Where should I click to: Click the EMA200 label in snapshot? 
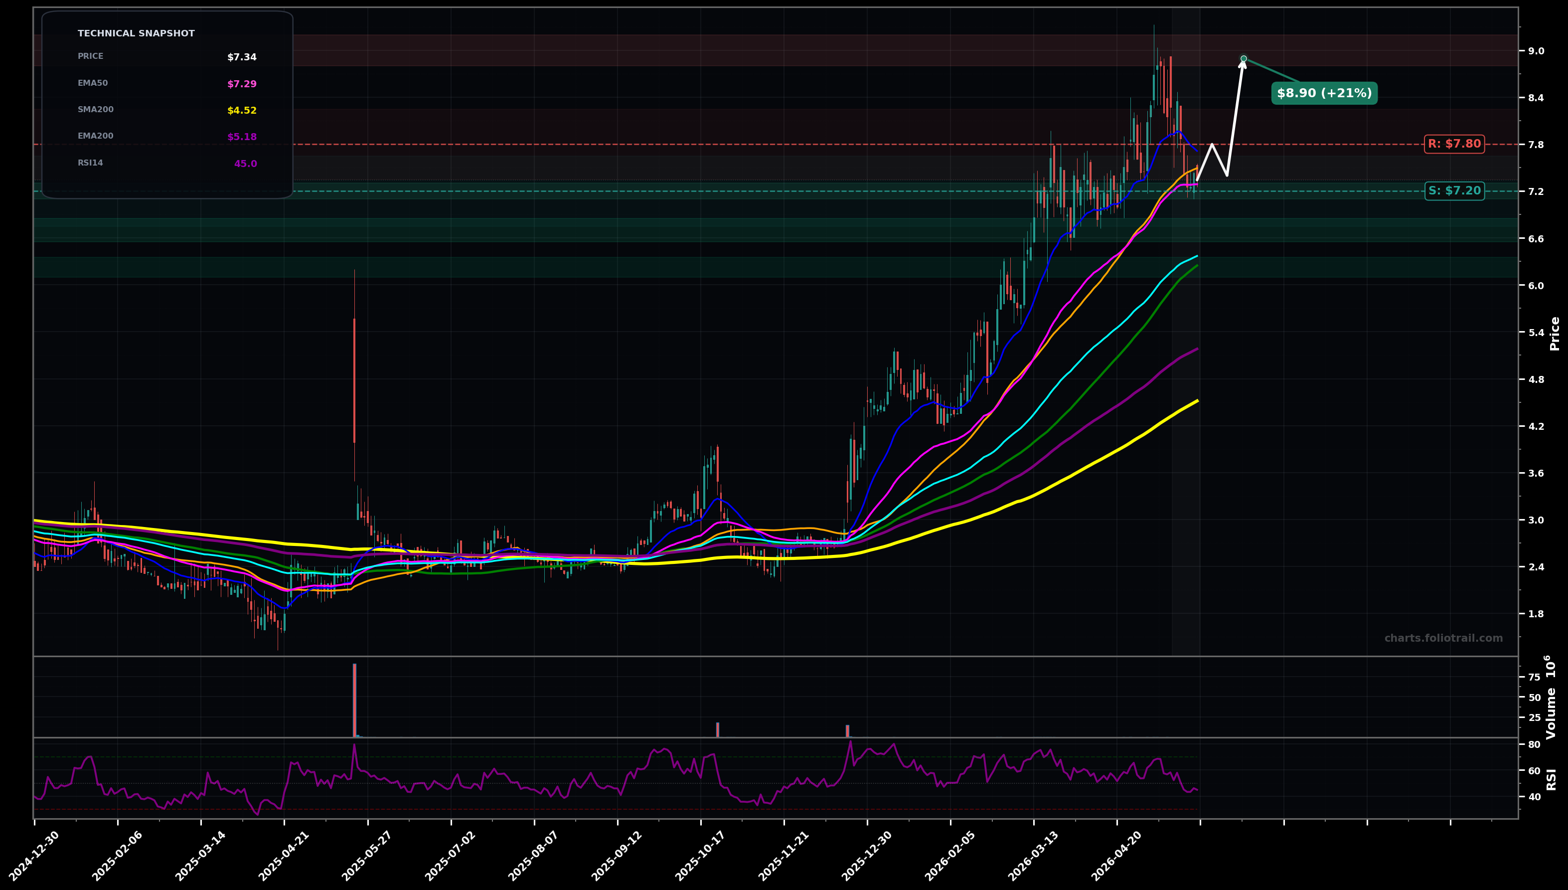[x=96, y=136]
